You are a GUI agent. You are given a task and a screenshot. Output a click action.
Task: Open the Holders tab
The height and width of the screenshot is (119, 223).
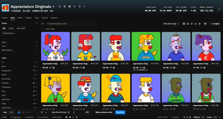point(29,18)
